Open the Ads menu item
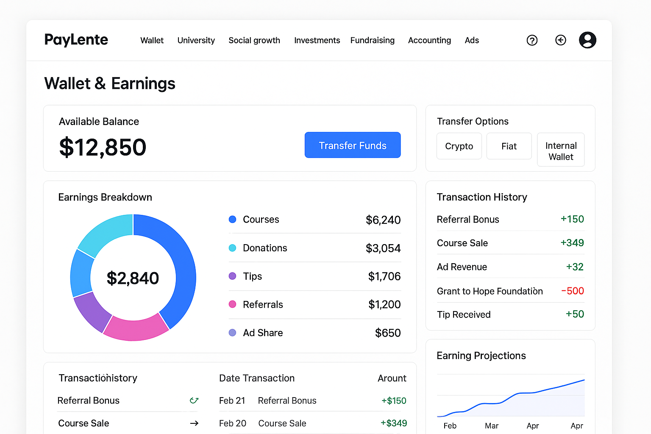This screenshot has height=434, width=651. point(472,40)
